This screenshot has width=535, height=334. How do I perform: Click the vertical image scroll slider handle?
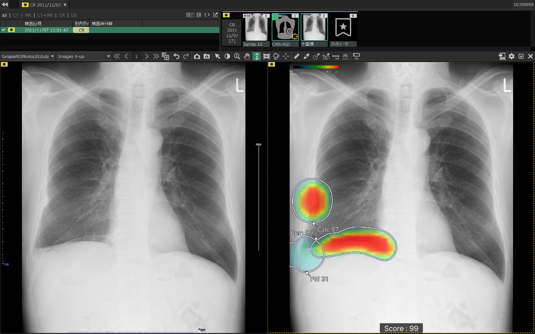click(259, 145)
